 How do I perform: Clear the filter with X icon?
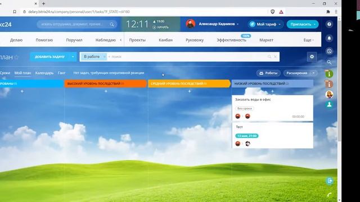click(275, 57)
